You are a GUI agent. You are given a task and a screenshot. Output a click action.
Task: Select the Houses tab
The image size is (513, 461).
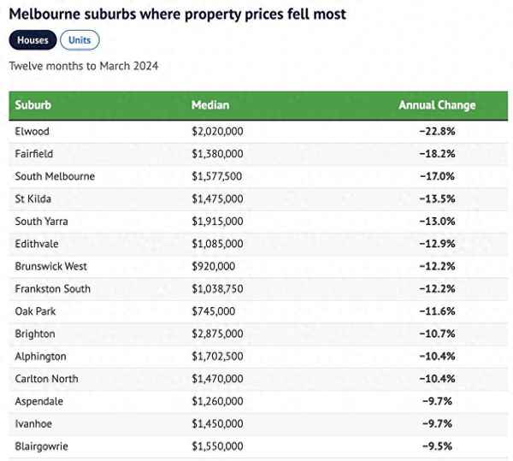pos(33,40)
